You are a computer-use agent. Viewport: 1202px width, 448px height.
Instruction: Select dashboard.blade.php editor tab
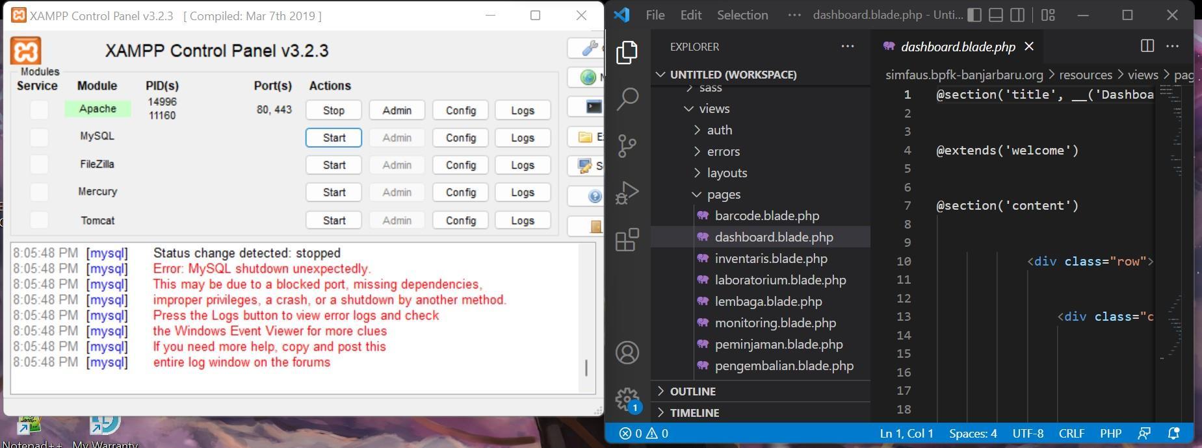[958, 47]
